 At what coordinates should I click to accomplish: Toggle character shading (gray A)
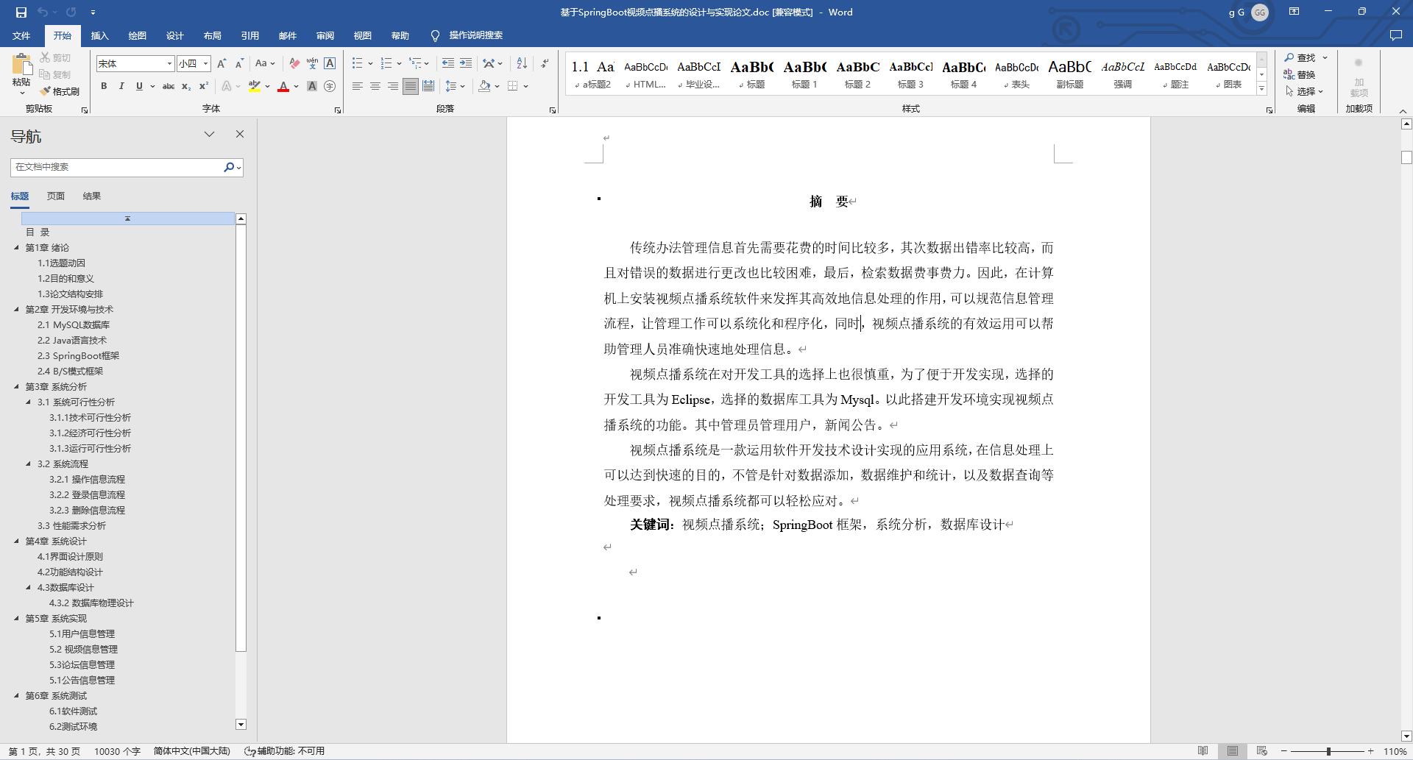[x=312, y=86]
